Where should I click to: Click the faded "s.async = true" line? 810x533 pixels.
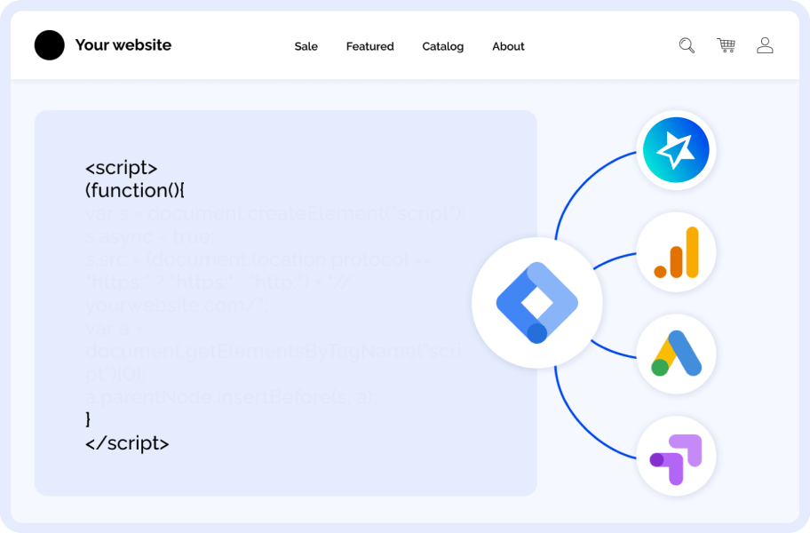149,237
